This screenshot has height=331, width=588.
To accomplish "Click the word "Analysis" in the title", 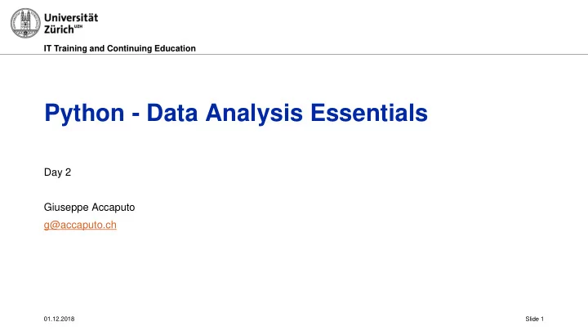I will 254,114.
